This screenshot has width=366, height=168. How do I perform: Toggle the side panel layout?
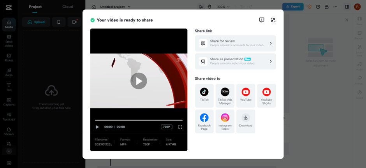pyautogui.click(x=347, y=7)
